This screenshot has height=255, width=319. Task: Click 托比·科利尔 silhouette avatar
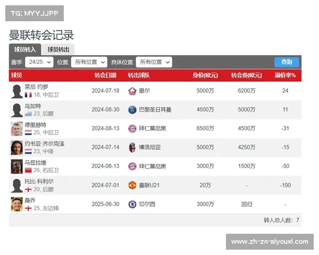(16, 185)
